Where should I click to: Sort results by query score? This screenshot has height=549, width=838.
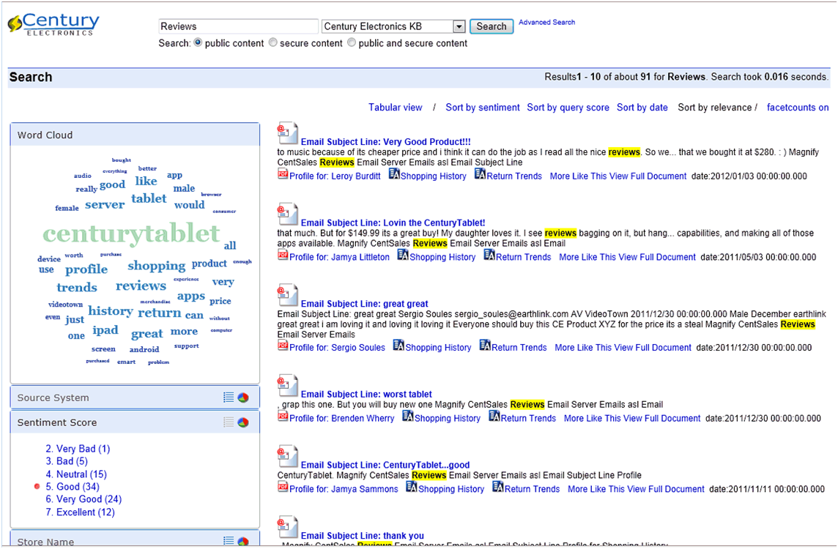[x=568, y=108]
